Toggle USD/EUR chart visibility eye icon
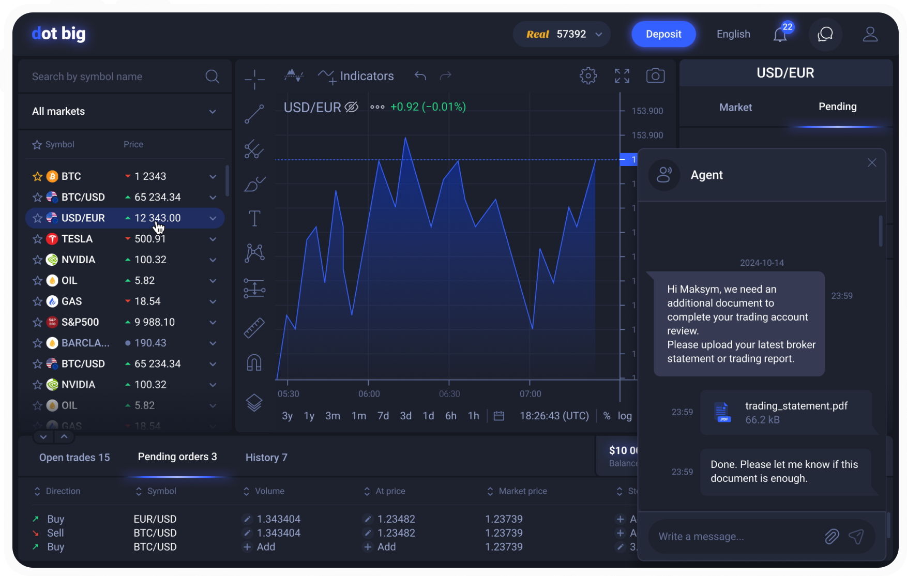This screenshot has width=907, height=576. [x=352, y=107]
